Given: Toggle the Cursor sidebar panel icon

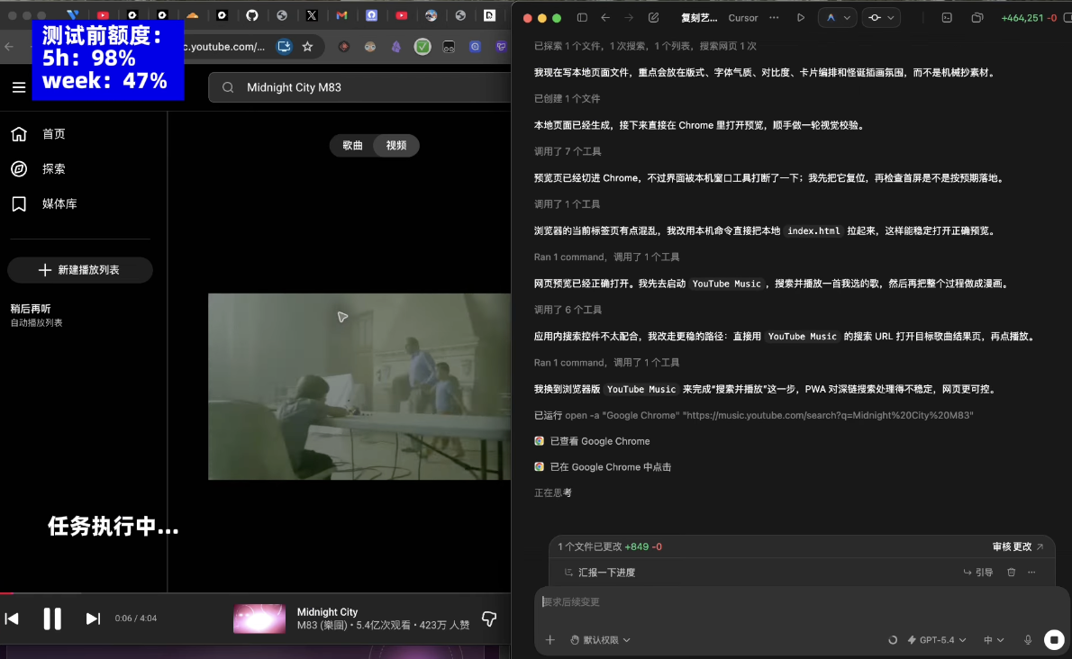Looking at the screenshot, I should click(x=582, y=18).
